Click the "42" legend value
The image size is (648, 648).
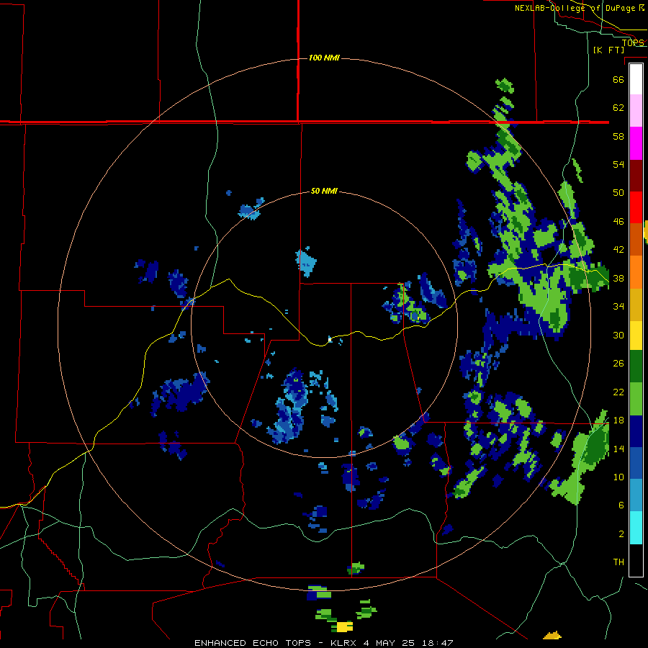click(x=618, y=249)
